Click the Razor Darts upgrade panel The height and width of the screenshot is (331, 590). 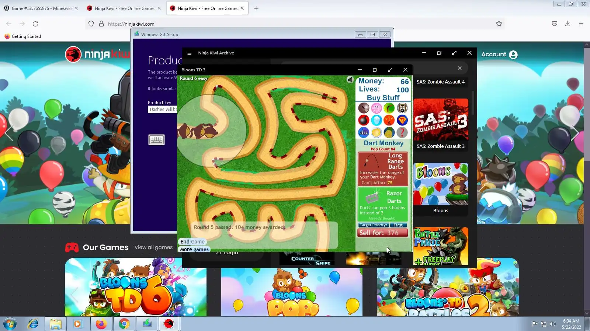point(383,204)
